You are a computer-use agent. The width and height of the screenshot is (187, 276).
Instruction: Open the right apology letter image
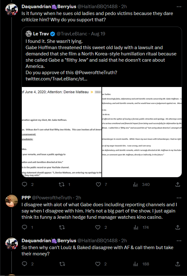tap(142, 132)
